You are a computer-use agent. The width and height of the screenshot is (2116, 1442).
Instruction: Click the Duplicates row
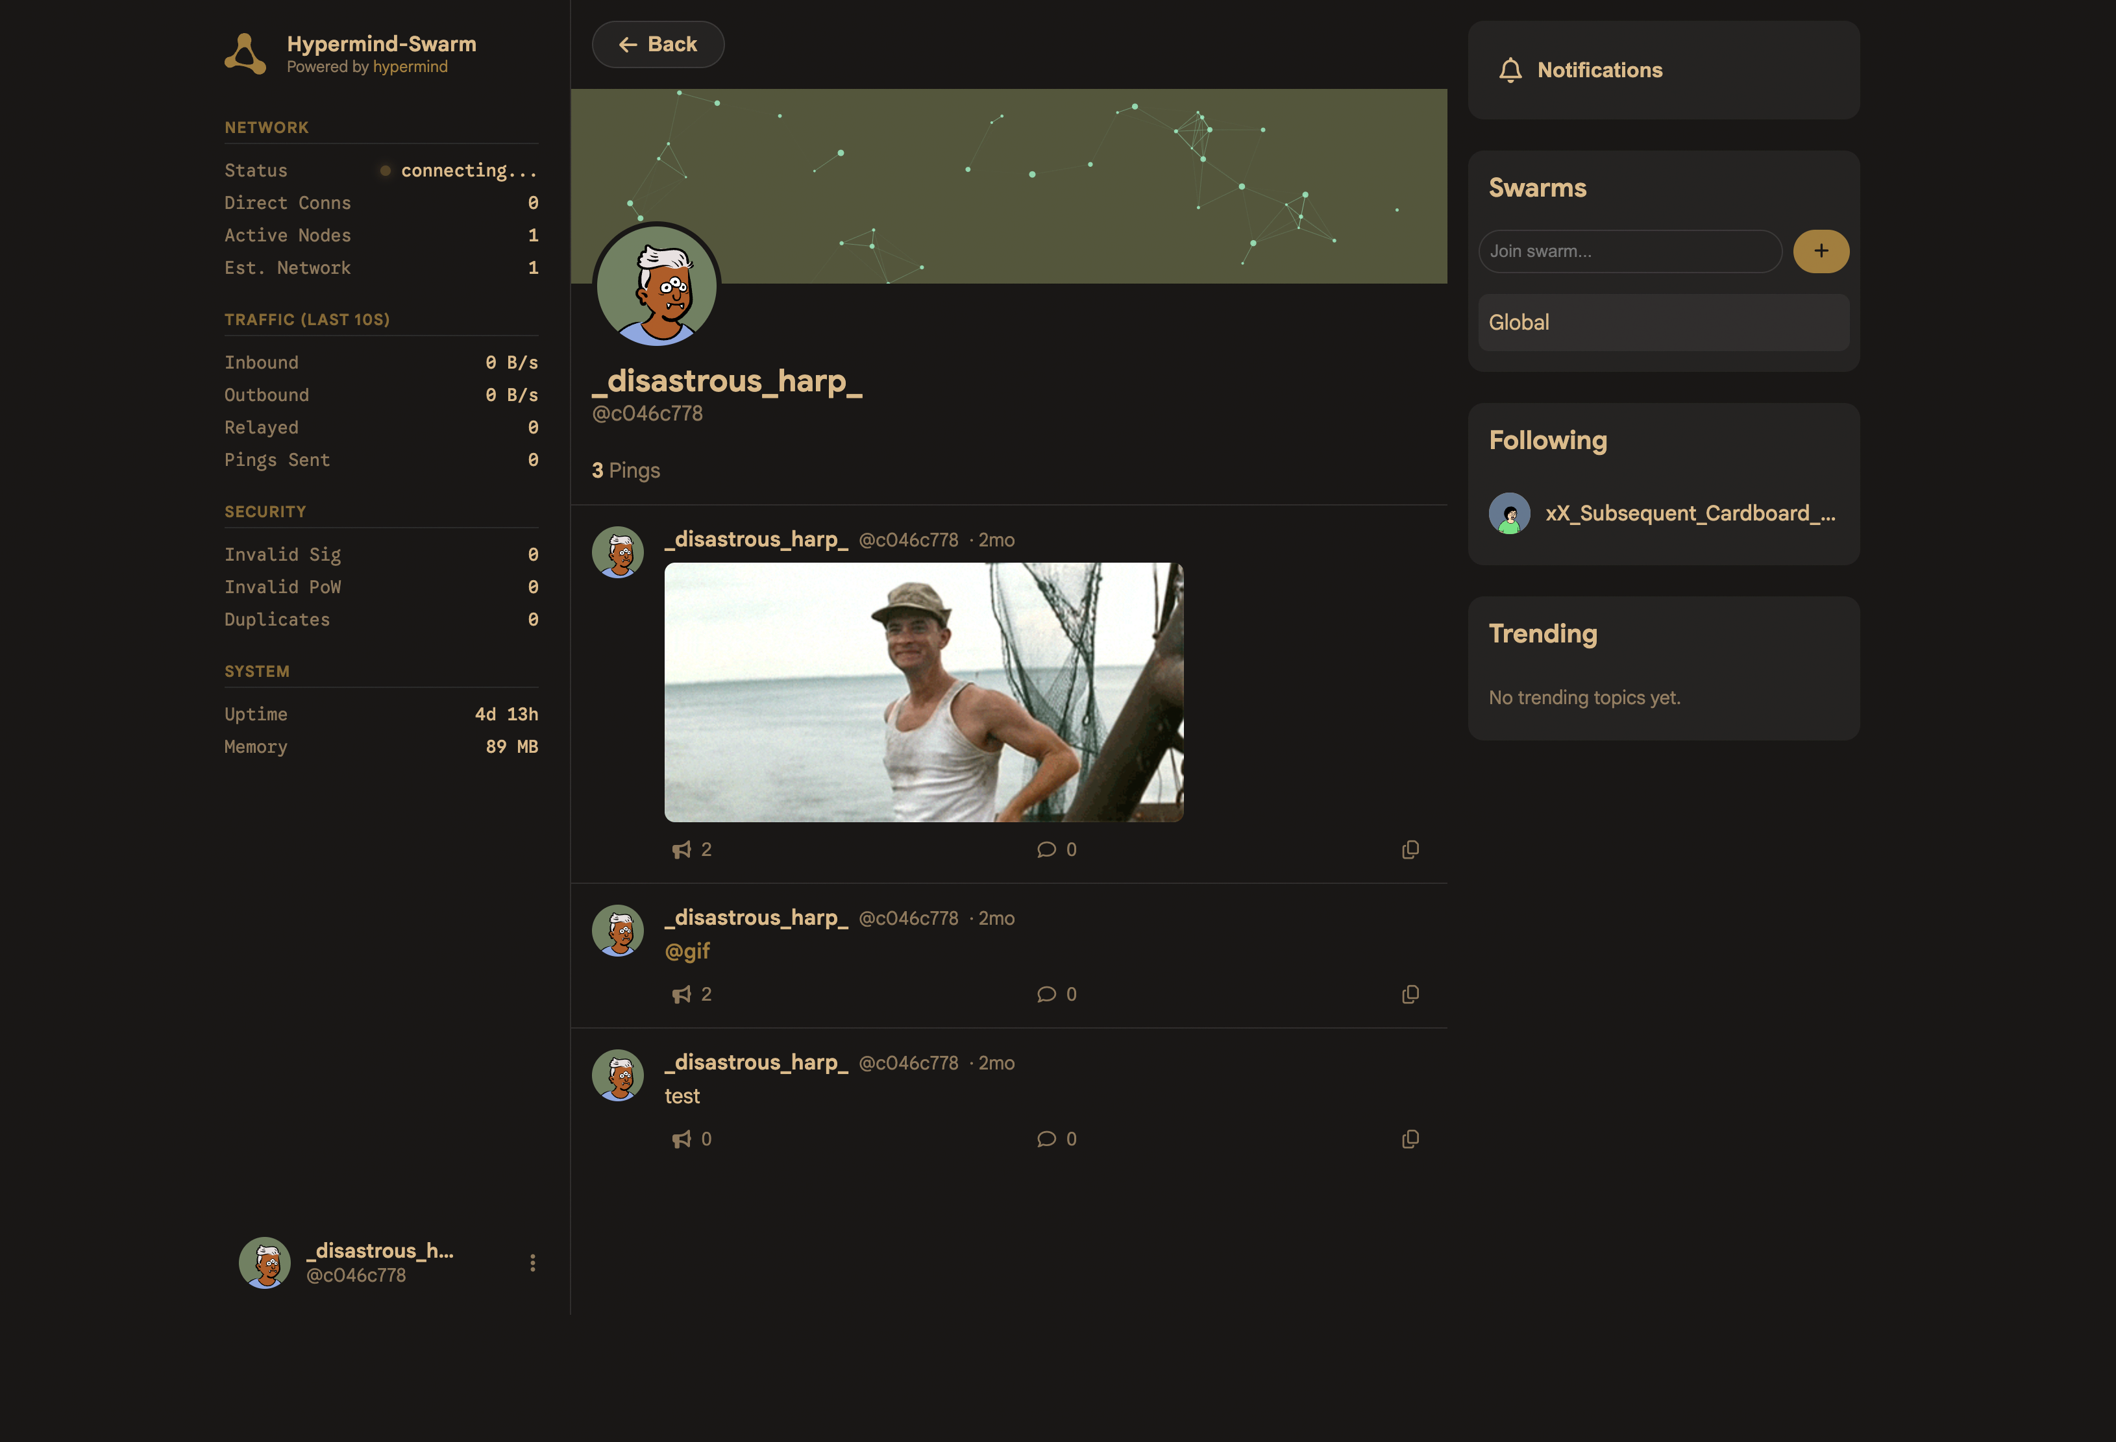click(382, 620)
